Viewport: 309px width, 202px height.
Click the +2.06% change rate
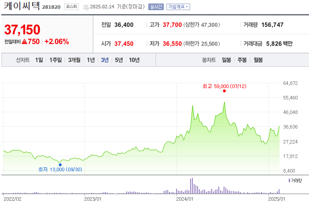tap(57, 41)
